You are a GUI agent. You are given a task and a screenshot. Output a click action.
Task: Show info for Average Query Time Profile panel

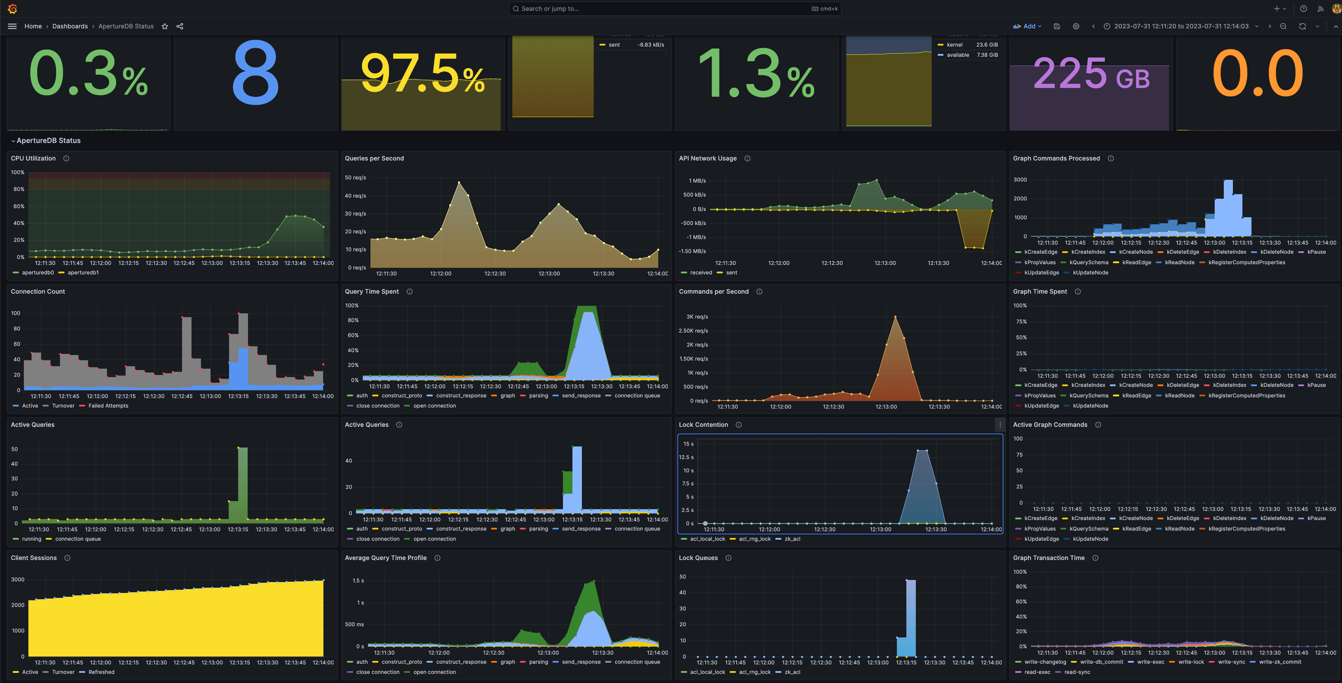[437, 558]
